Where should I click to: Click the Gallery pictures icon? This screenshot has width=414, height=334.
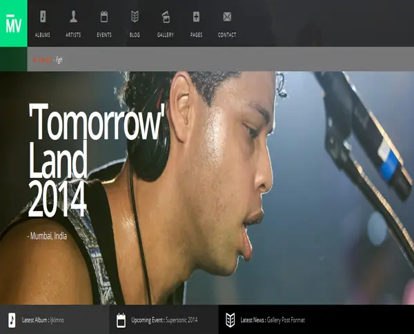click(x=166, y=17)
